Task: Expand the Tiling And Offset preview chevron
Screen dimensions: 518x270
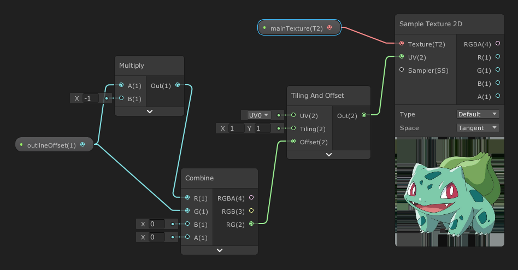Action: 329,154
